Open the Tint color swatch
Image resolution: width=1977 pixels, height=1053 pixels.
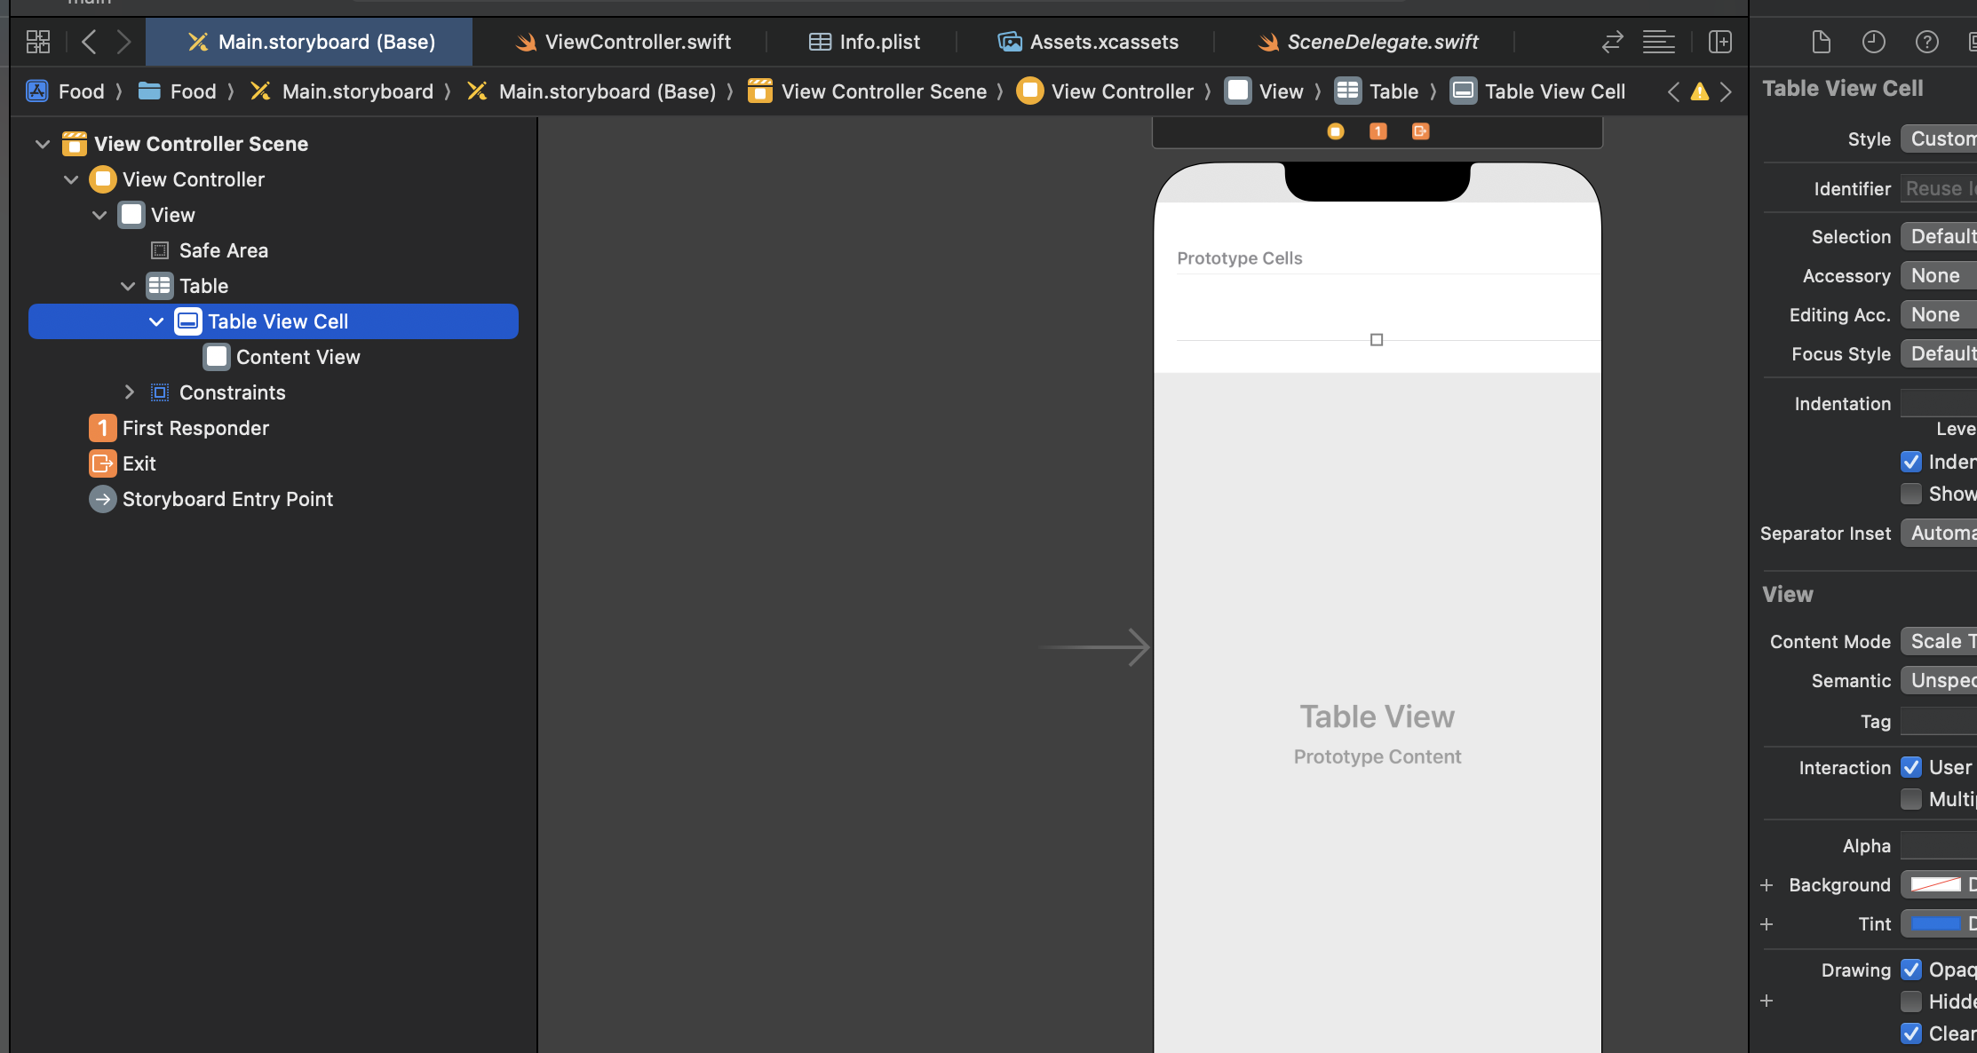coord(1936,923)
